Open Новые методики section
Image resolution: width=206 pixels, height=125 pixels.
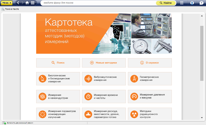click(x=104, y=63)
